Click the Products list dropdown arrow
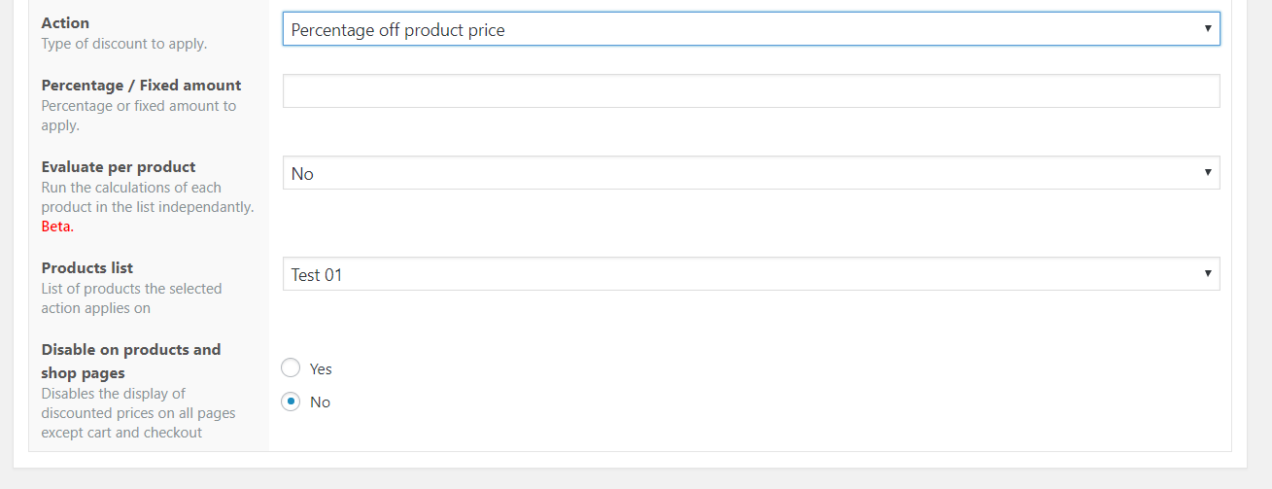 click(x=1207, y=274)
